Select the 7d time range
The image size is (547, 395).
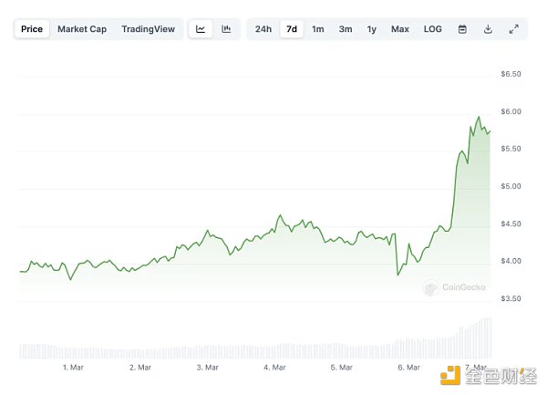point(292,29)
